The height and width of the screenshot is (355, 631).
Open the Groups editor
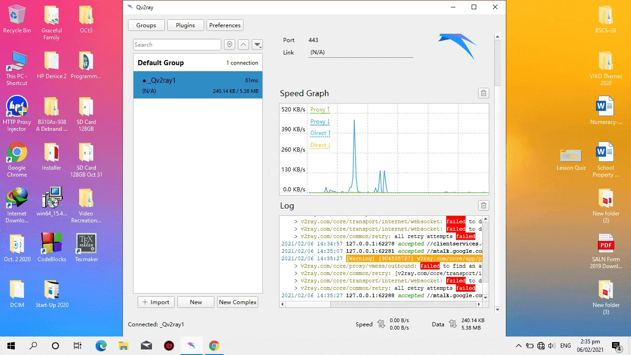click(x=146, y=25)
